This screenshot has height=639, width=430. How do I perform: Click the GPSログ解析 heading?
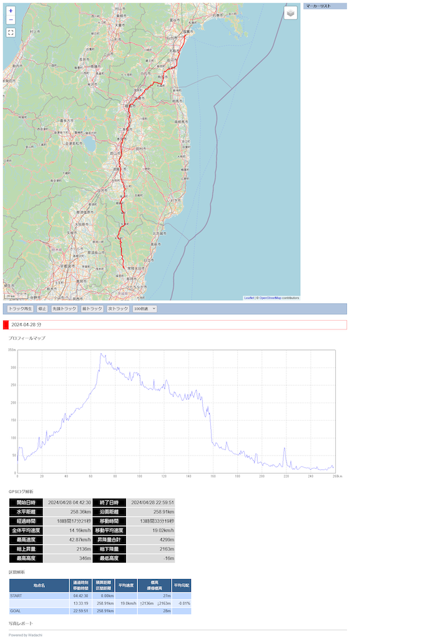tap(21, 492)
